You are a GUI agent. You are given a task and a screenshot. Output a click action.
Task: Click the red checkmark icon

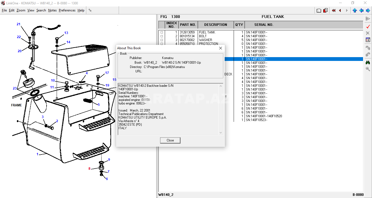point(368,27)
